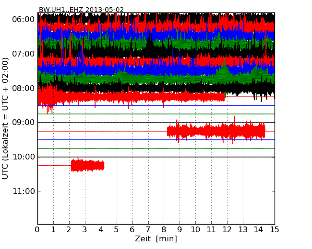Click the UTC Lokalzeit y-axis label
312x249 pixels.
pos(6,118)
